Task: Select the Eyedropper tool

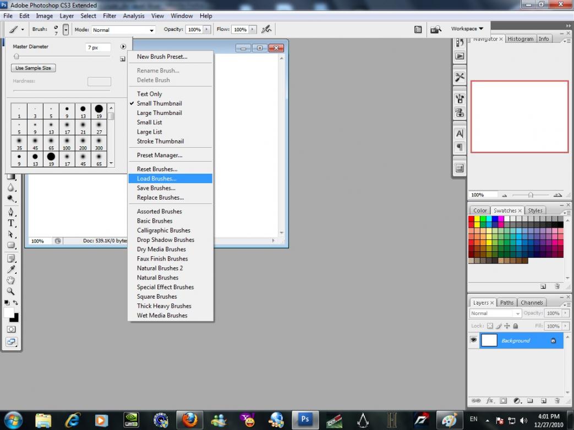Action: coord(11,269)
